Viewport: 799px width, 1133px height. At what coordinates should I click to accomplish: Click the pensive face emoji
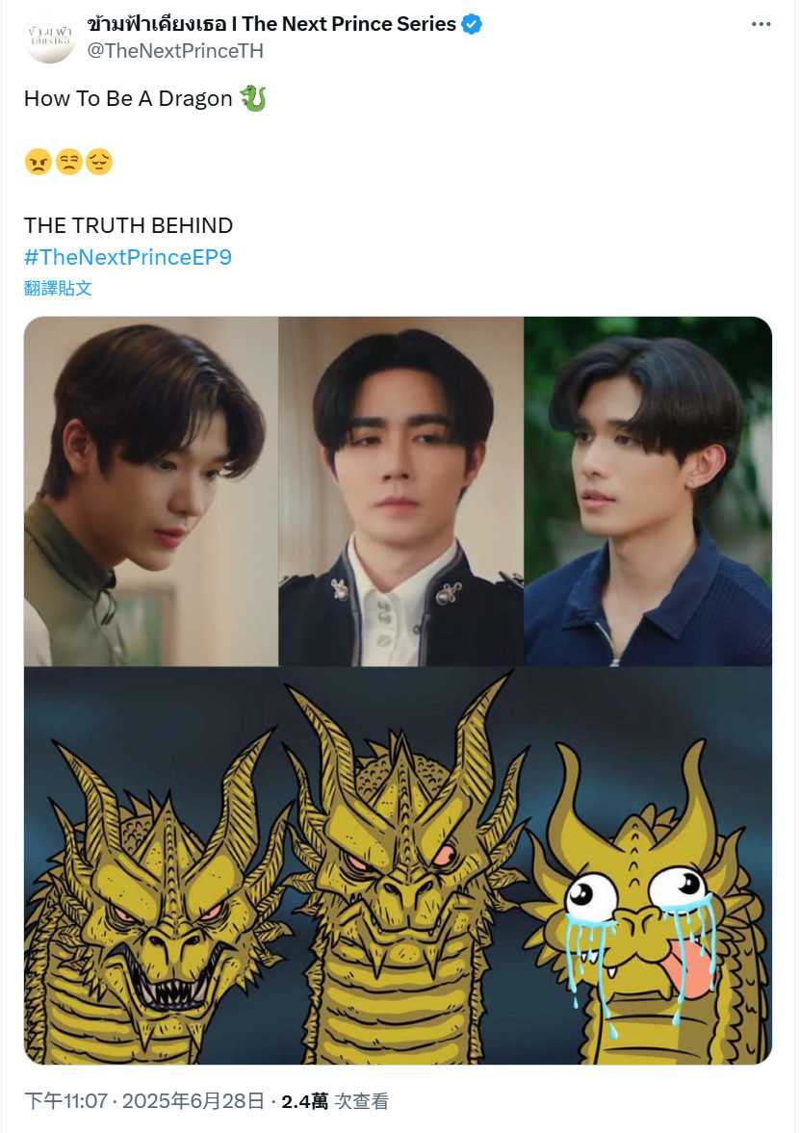[99, 162]
